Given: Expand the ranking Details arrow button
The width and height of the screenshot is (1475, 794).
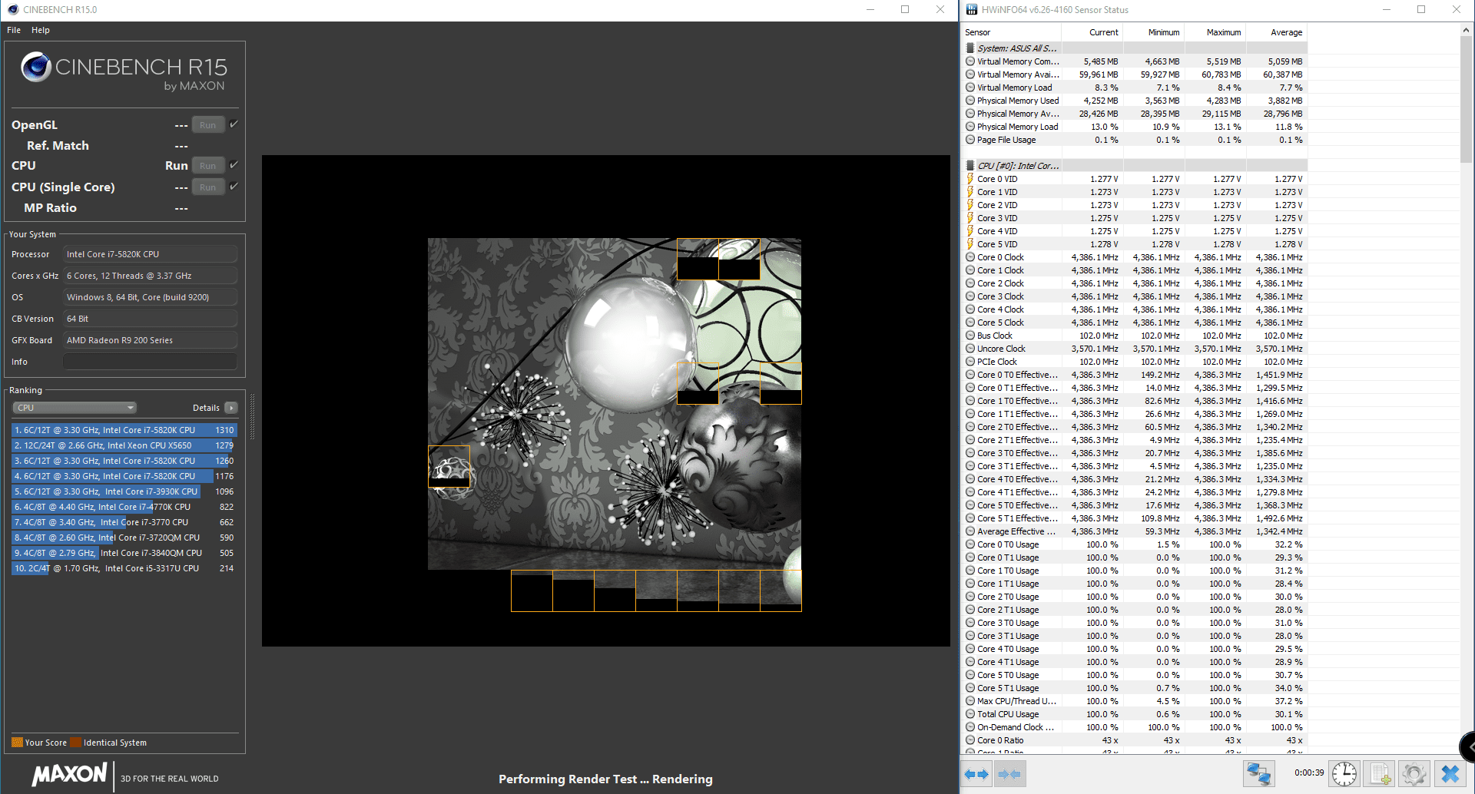Looking at the screenshot, I should [x=231, y=408].
